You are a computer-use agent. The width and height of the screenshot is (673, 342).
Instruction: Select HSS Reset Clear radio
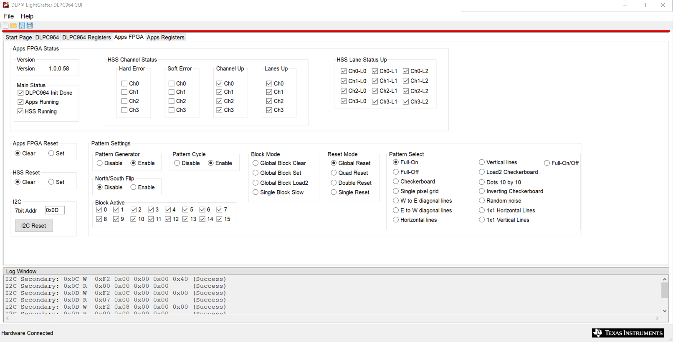[18, 182]
